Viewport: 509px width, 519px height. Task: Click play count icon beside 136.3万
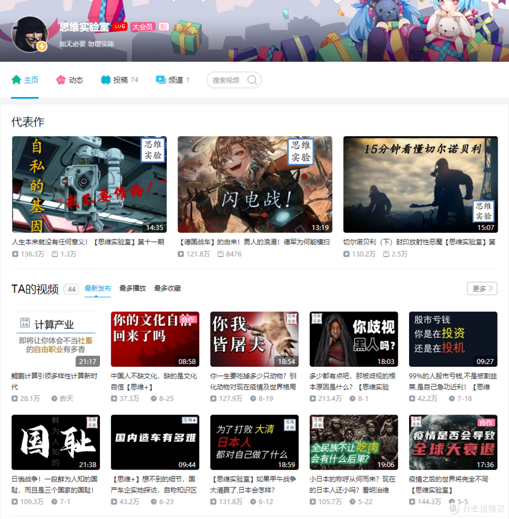15,254
